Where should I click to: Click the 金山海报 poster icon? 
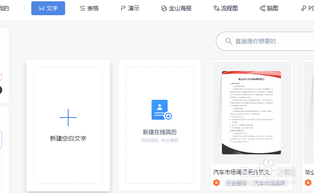(x=164, y=8)
